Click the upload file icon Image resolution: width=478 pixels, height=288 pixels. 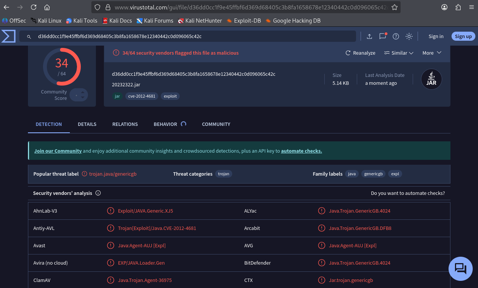click(x=369, y=36)
